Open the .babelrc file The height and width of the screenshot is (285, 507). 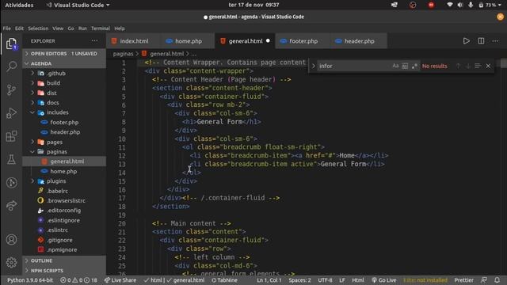(64, 191)
